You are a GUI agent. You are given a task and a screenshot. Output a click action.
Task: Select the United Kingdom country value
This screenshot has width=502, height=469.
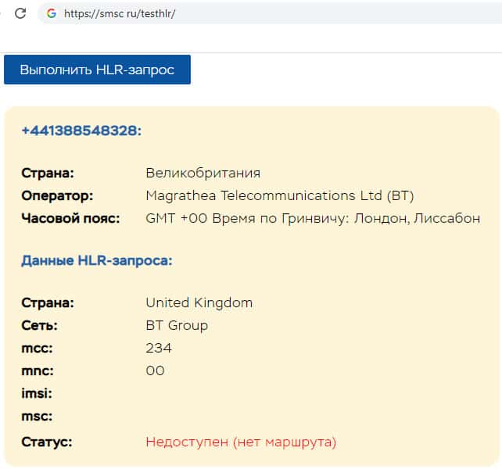pos(199,303)
